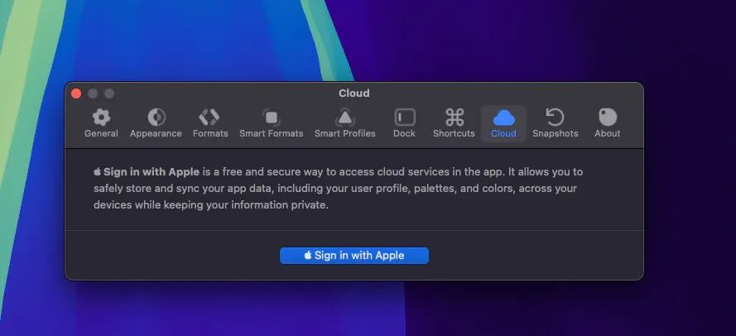Open Shortcuts via command-key icon

click(454, 118)
